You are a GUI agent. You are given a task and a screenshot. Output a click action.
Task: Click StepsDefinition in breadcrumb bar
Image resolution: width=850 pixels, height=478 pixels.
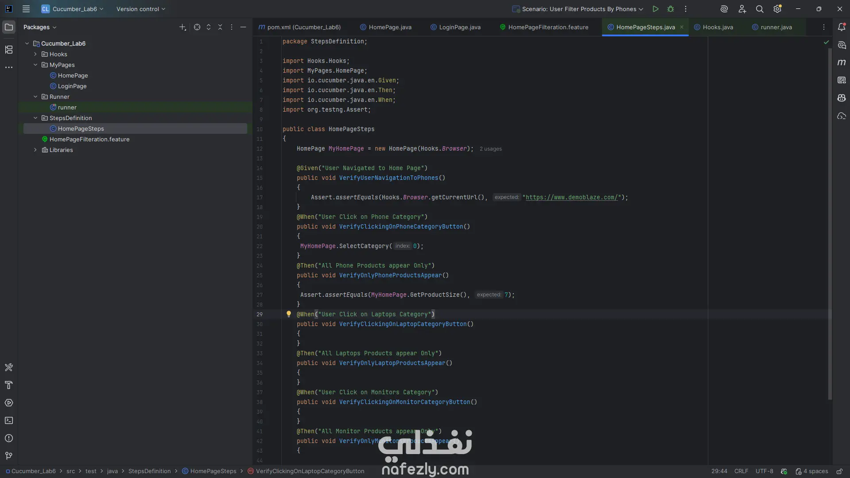click(x=149, y=471)
